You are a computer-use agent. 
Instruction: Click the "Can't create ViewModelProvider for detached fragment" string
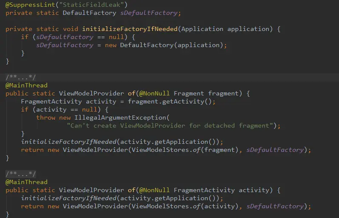point(170,126)
